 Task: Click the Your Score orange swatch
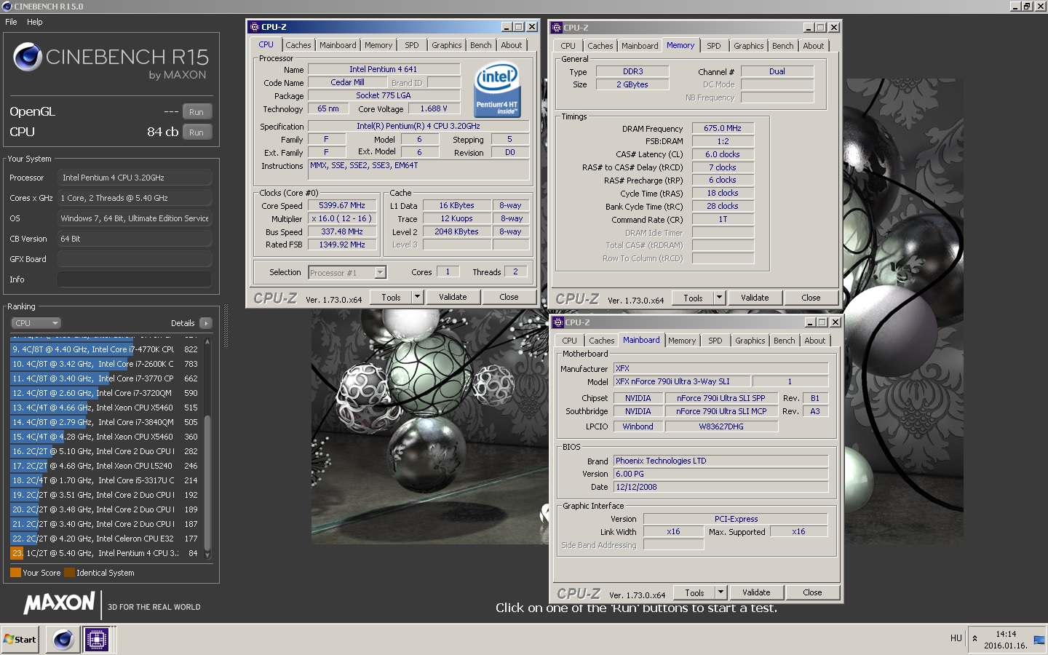point(15,573)
